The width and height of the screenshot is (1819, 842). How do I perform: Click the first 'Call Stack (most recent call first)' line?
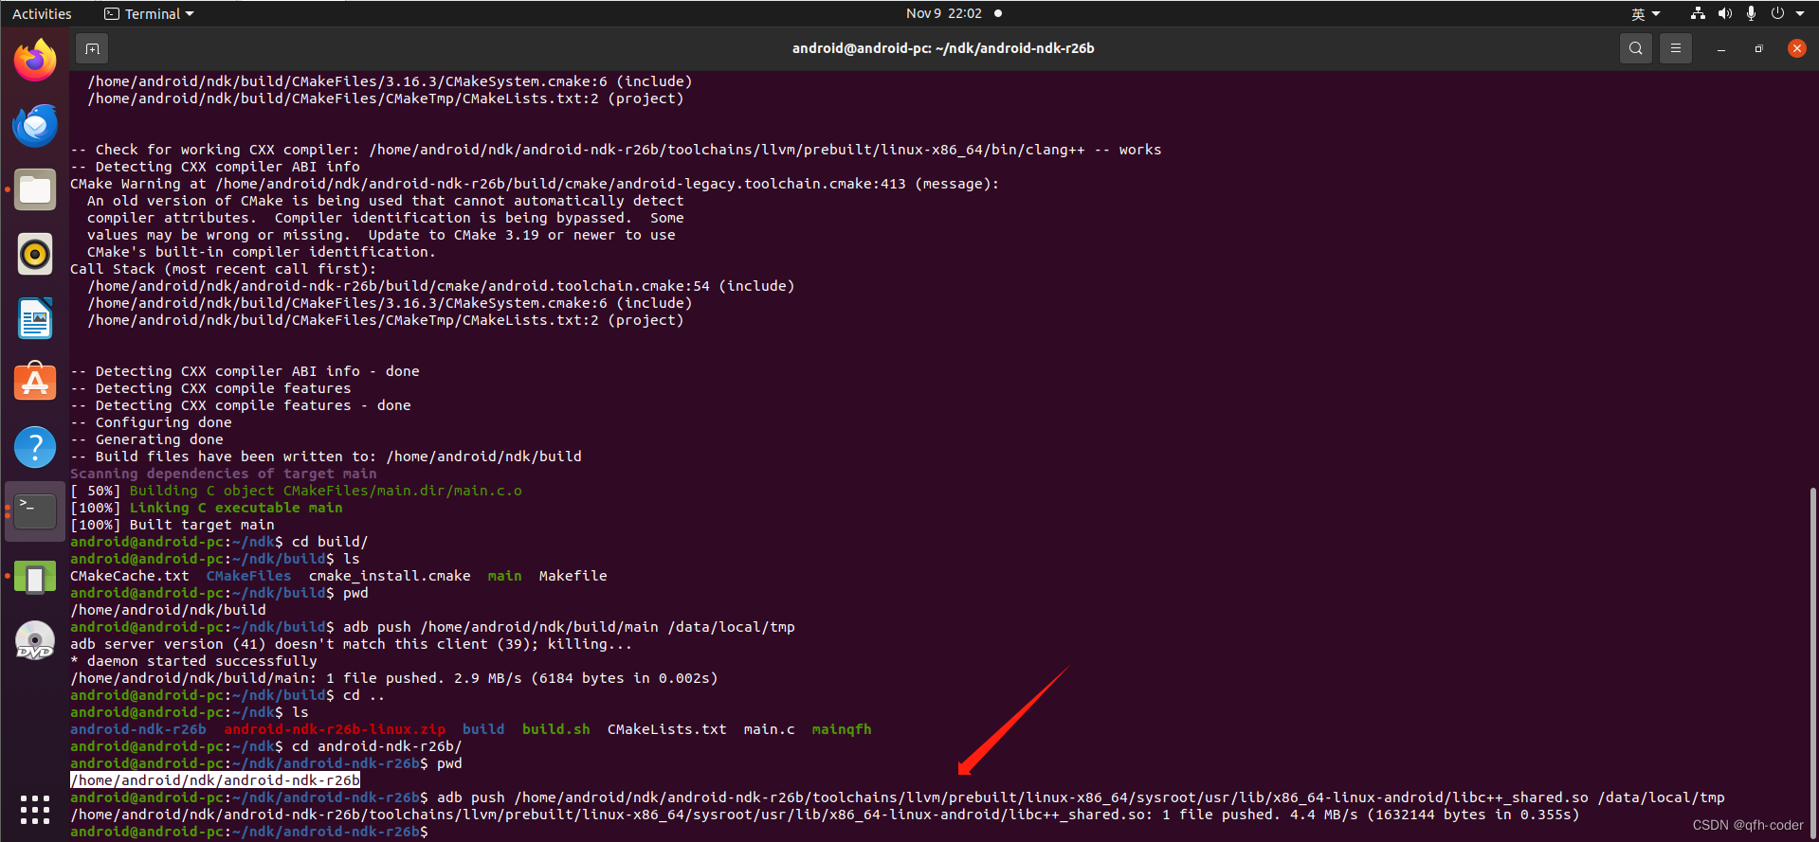pyautogui.click(x=224, y=269)
